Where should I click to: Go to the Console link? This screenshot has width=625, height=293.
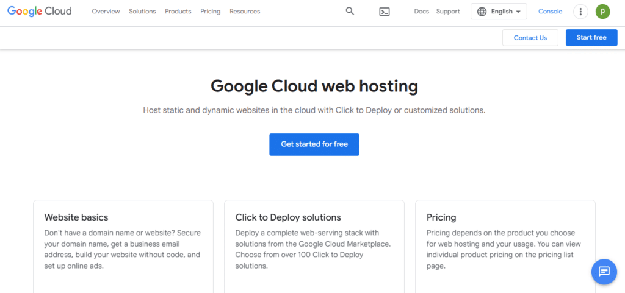(x=550, y=12)
